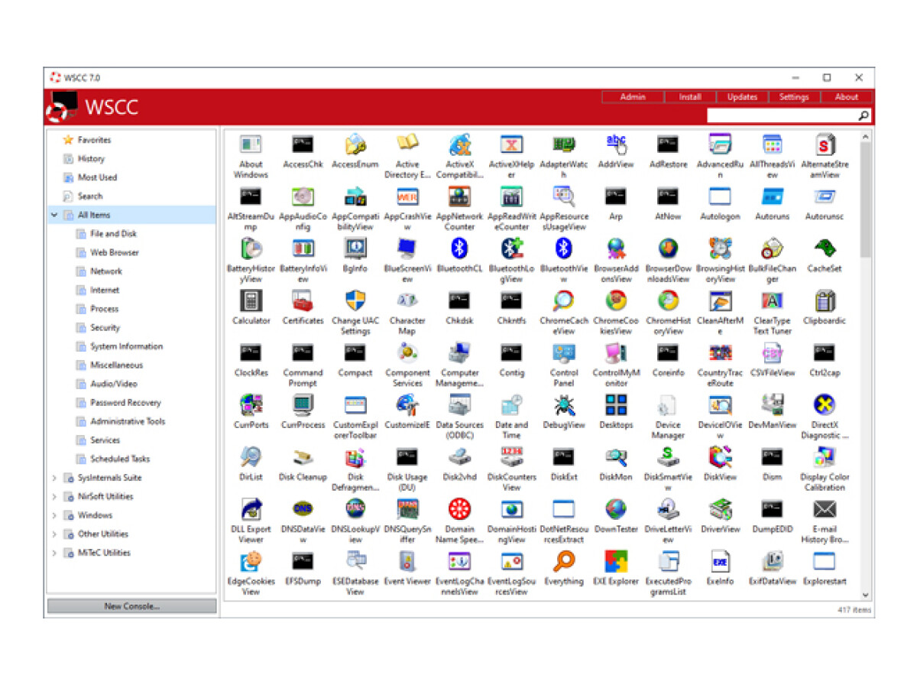Open the AccessEnum utility icon
Screen dimensions: 917x688
pos(355,144)
